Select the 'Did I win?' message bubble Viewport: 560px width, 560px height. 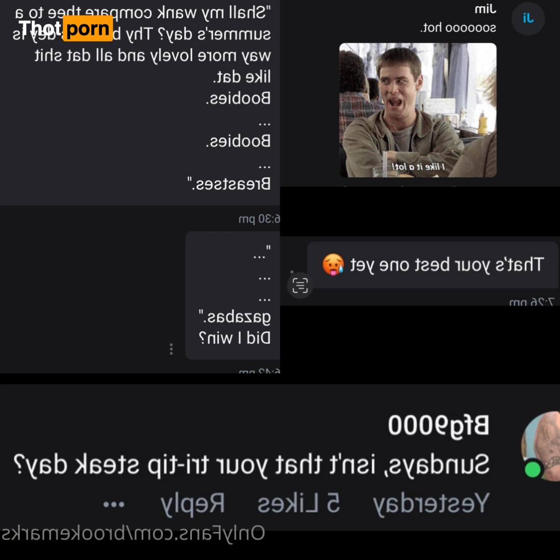pyautogui.click(x=232, y=295)
